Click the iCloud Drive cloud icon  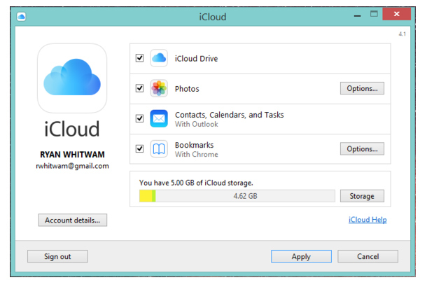[x=159, y=59]
